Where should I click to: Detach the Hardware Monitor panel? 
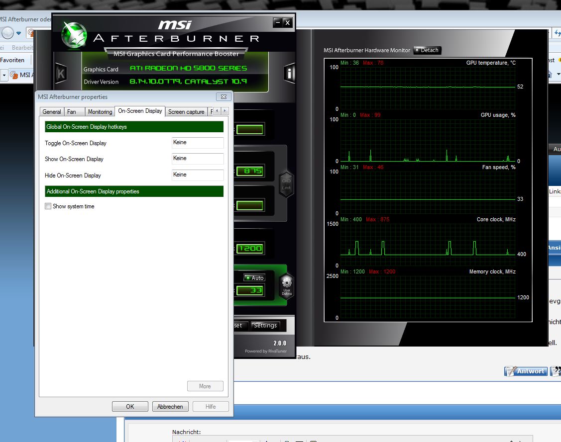click(x=427, y=50)
